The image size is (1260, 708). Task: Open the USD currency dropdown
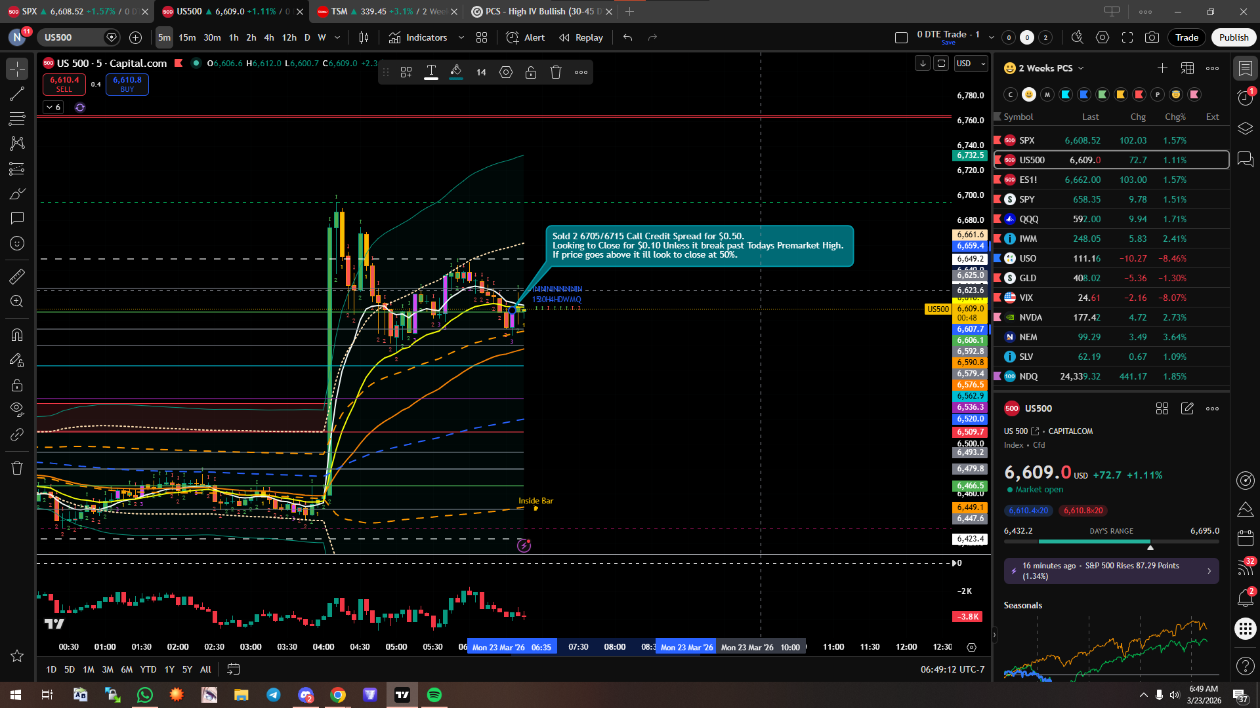[971, 64]
